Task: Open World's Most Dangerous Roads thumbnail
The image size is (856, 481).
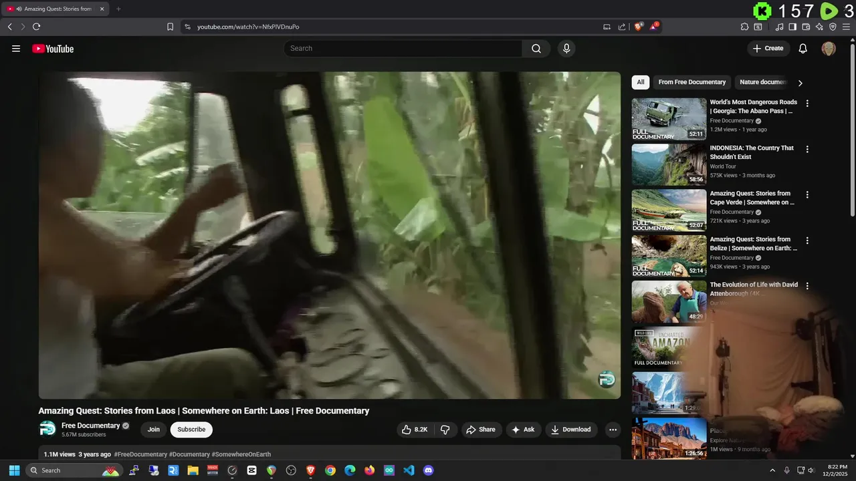Action: tap(669, 119)
